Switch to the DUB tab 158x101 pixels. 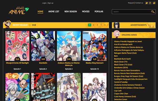click(x=34, y=25)
